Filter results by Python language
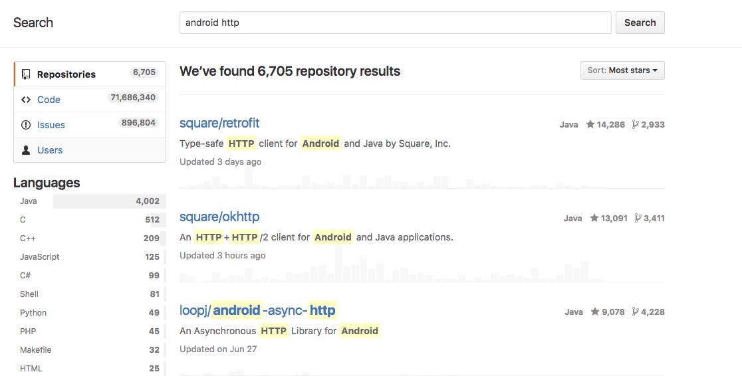The width and height of the screenshot is (742, 376). [90, 313]
